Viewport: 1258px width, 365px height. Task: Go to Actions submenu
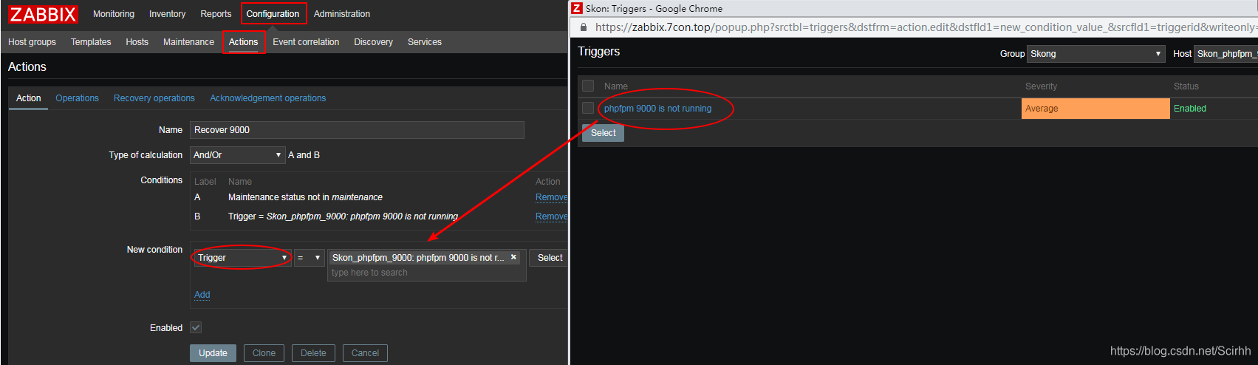244,42
